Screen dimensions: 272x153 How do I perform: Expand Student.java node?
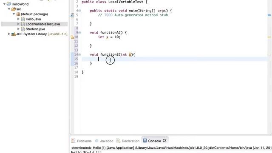(18, 29)
